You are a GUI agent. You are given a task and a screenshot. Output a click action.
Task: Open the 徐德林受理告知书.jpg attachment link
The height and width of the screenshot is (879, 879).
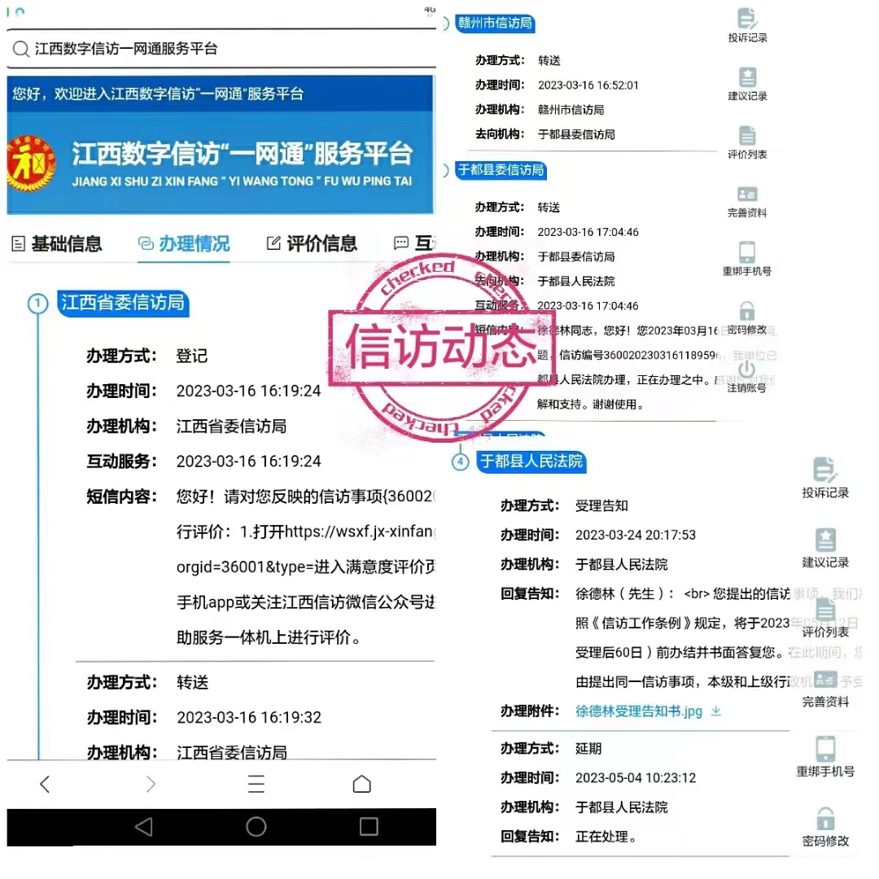click(x=639, y=711)
